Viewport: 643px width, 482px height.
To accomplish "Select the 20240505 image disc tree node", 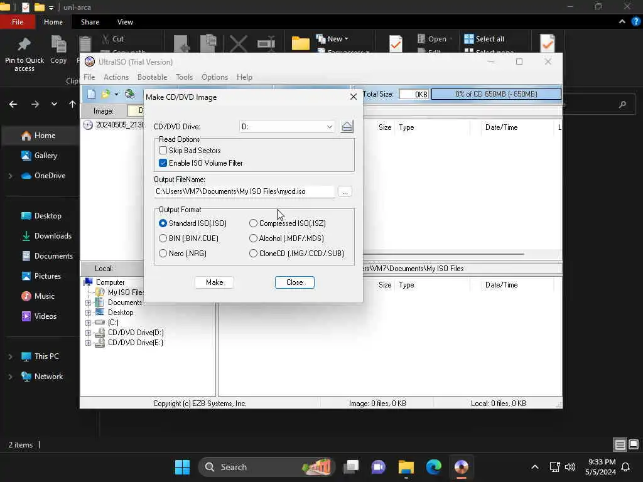I will coord(114,125).
